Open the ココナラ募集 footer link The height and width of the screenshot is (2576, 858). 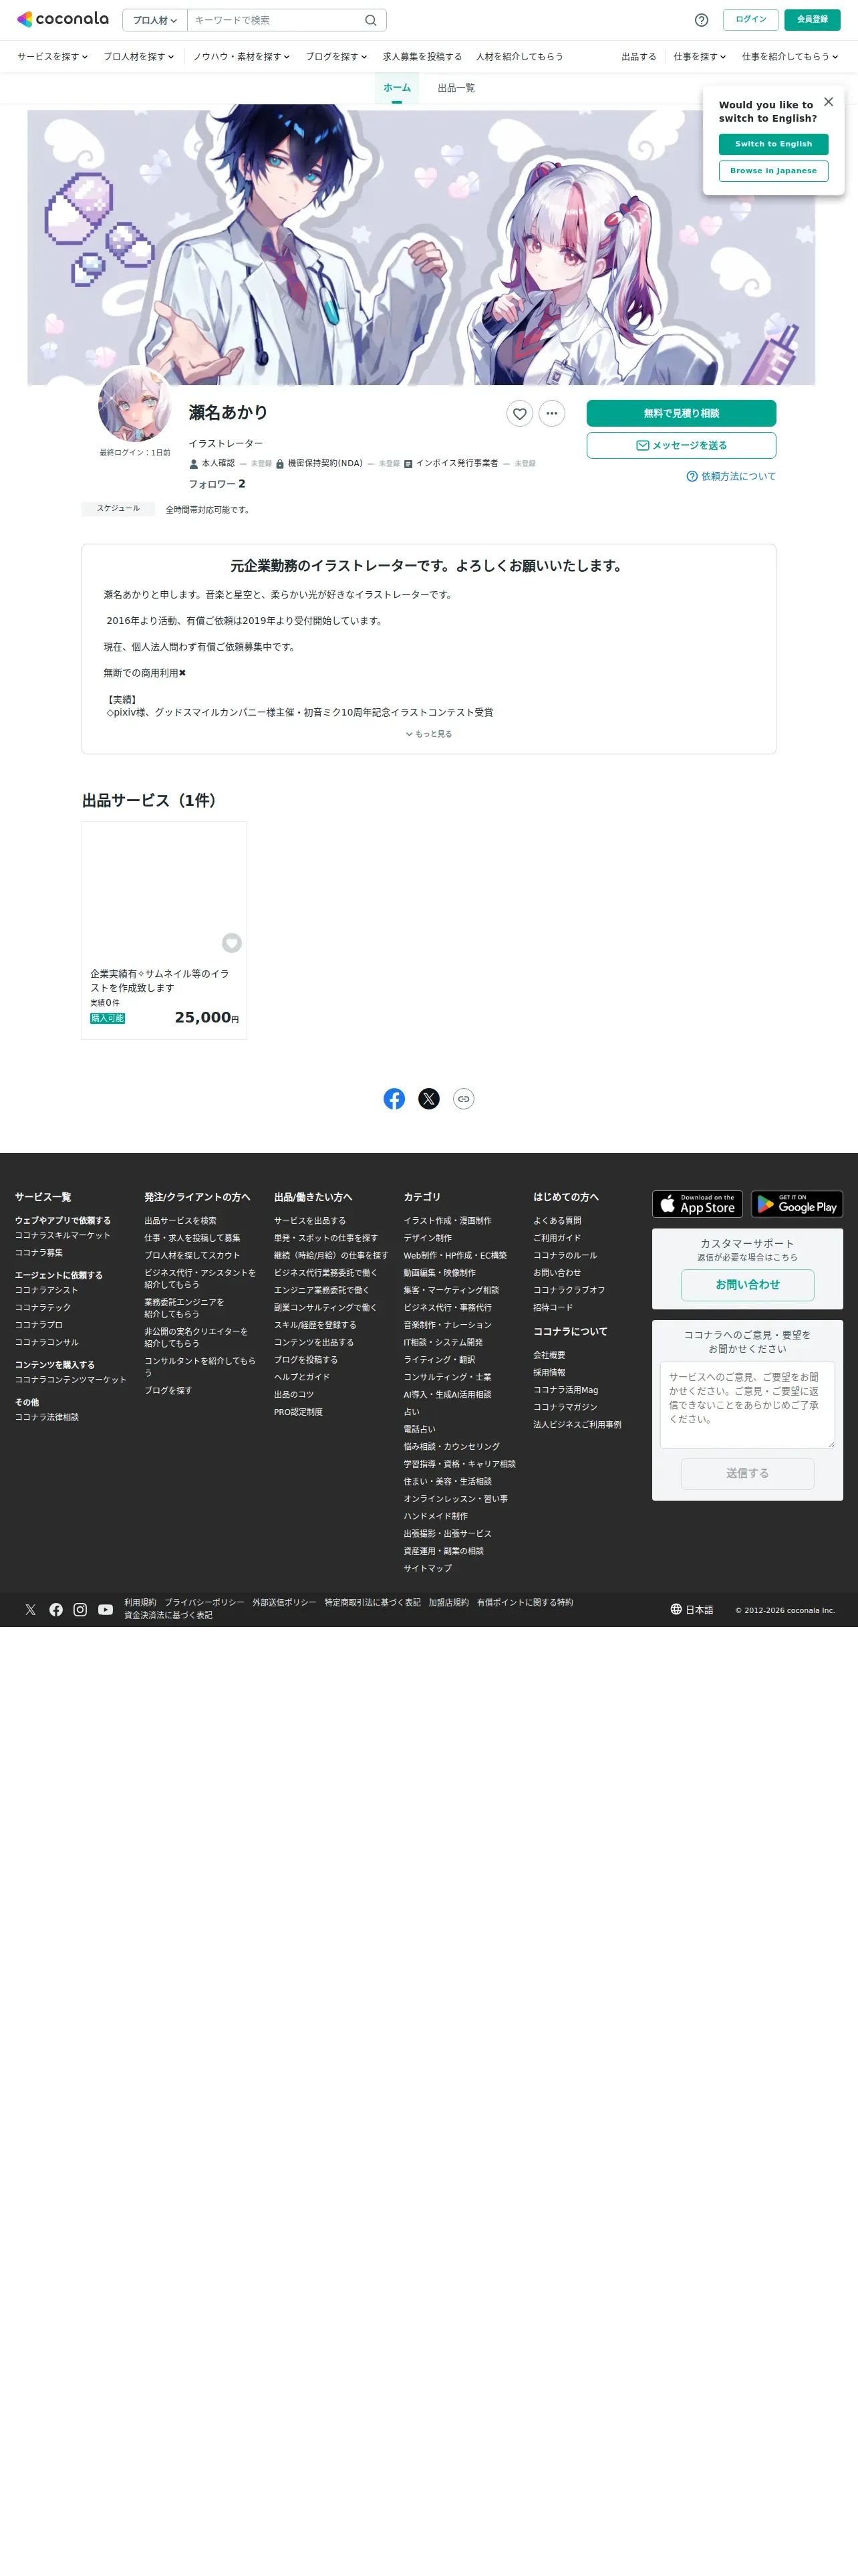pyautogui.click(x=39, y=1253)
